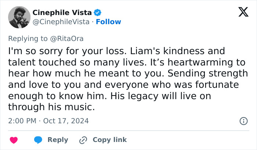Viewport: 257px width, 150px height.
Task: Click the blue verified badge
Action: tap(97, 13)
